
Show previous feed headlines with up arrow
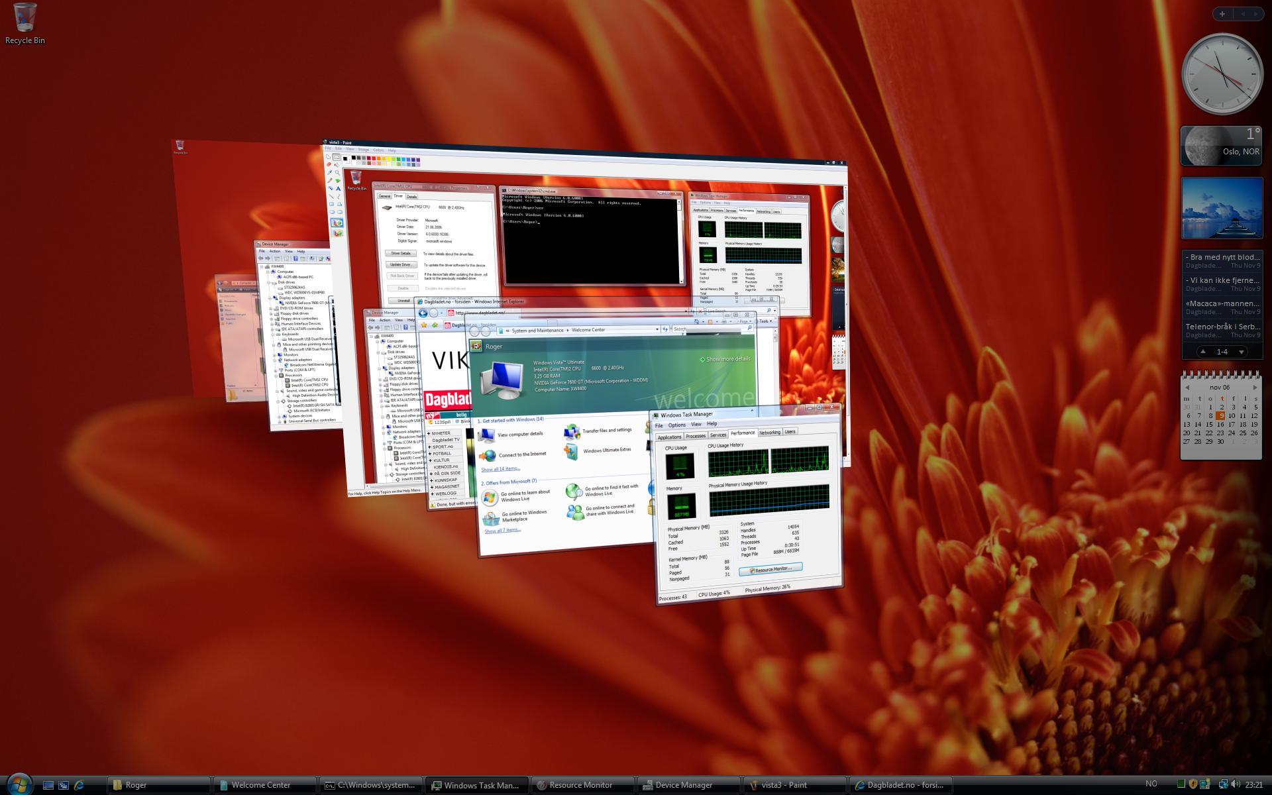tap(1203, 352)
